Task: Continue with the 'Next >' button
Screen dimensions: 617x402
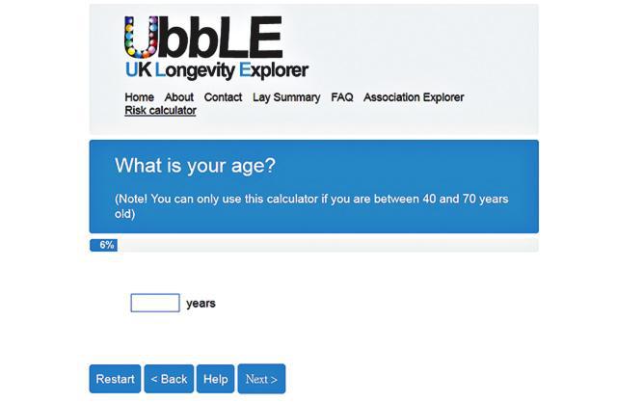Action: pyautogui.click(x=261, y=379)
